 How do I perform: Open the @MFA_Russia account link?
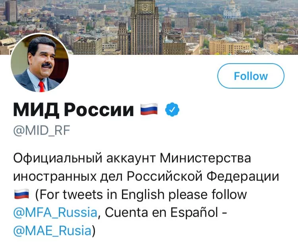pyautogui.click(x=55, y=212)
